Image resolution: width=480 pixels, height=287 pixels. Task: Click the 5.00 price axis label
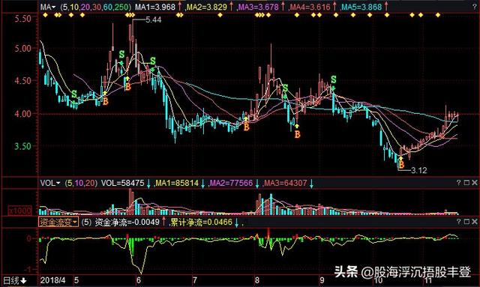(x=23, y=49)
